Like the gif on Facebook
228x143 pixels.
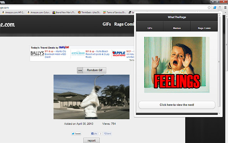click(x=94, y=133)
